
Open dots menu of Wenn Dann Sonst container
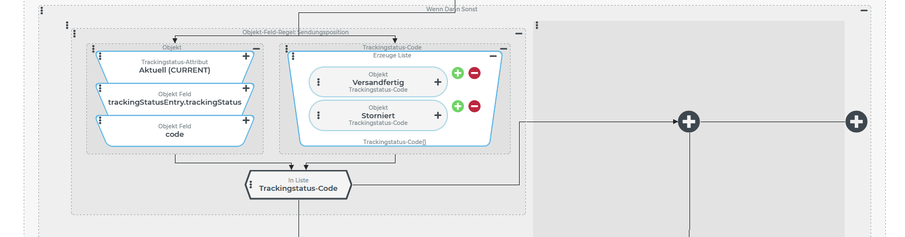[x=42, y=10]
